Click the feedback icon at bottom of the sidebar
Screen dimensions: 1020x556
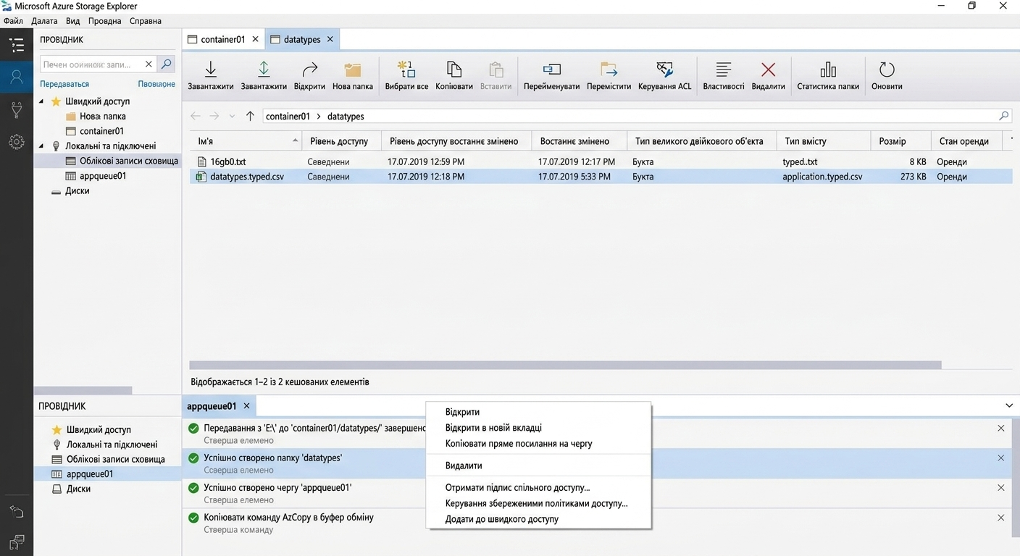click(x=16, y=542)
